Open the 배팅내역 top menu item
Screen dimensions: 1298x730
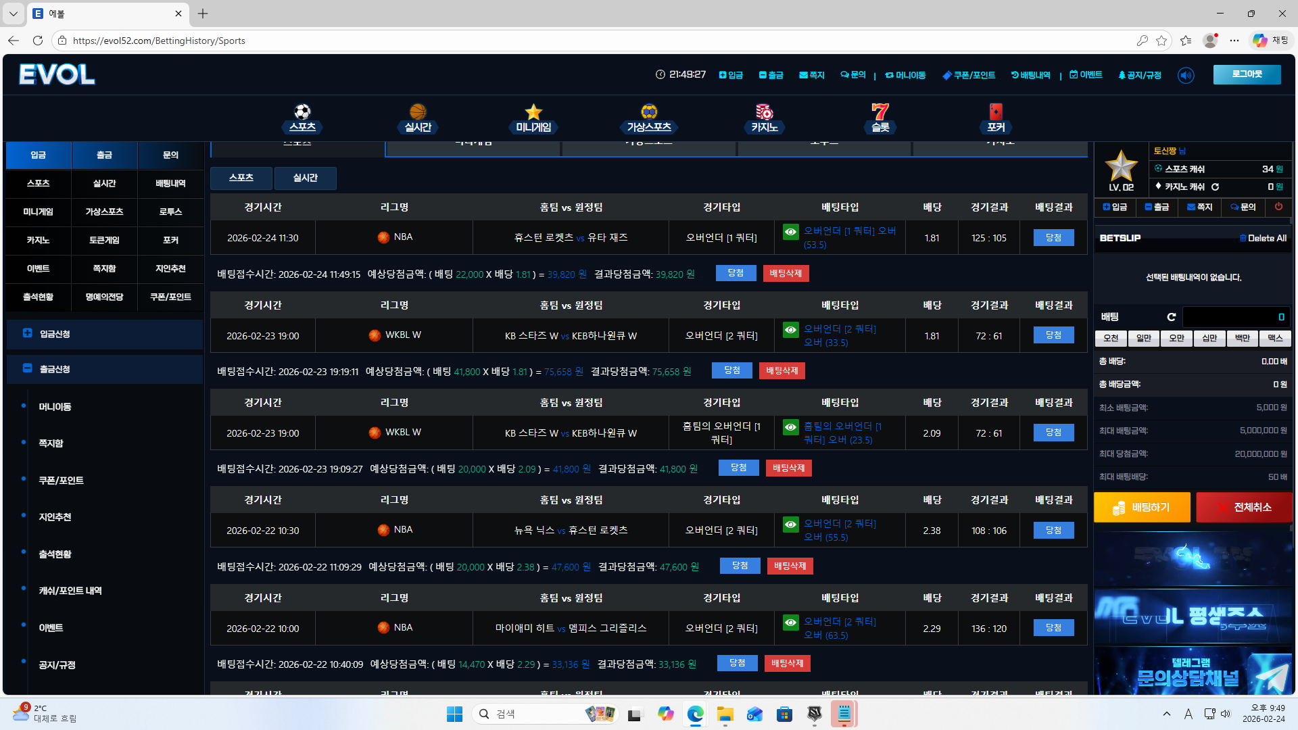[x=1030, y=75]
